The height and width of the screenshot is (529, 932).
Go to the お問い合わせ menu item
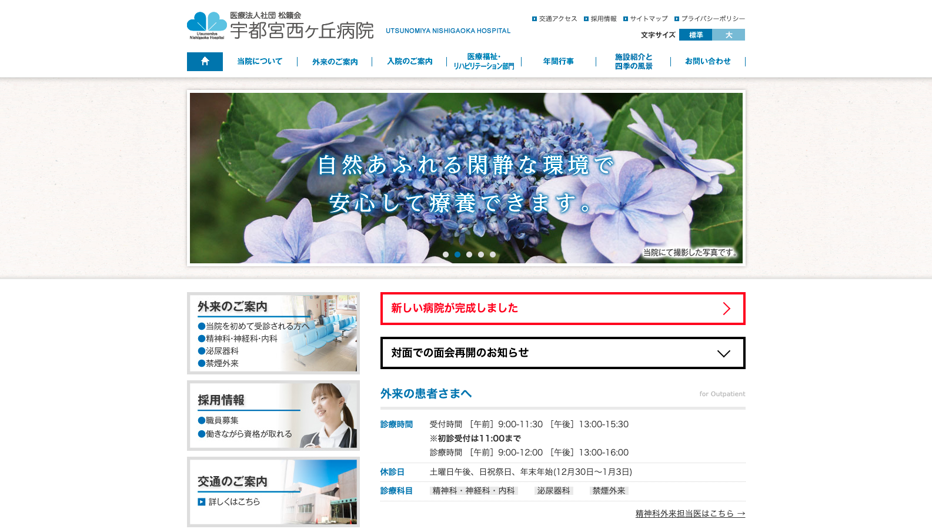pos(707,61)
